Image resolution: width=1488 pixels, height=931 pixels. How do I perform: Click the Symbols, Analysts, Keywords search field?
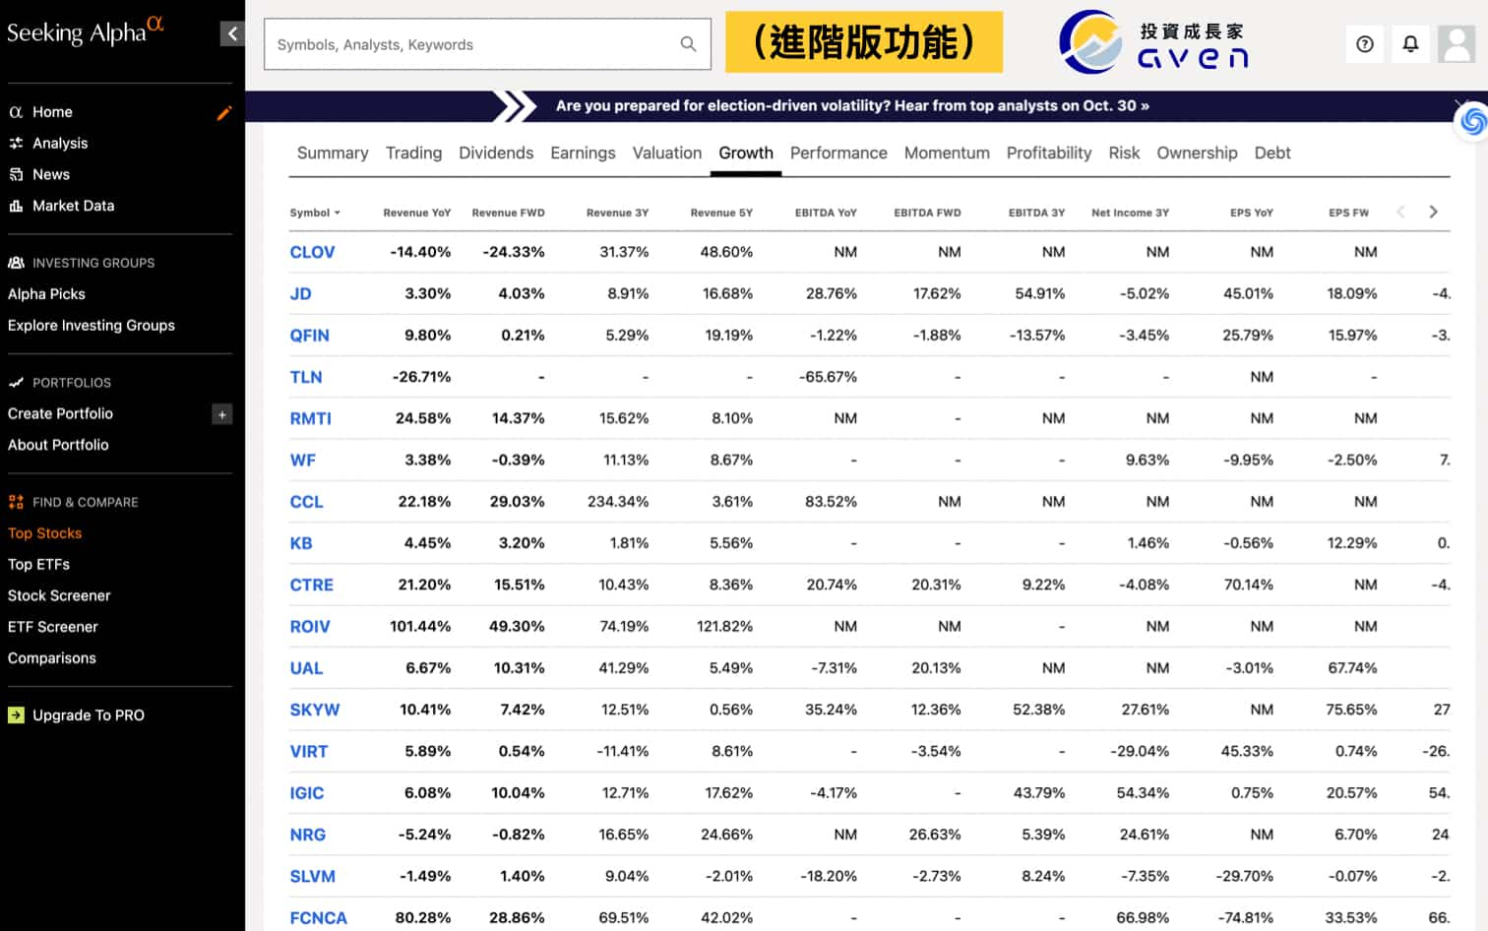(487, 44)
